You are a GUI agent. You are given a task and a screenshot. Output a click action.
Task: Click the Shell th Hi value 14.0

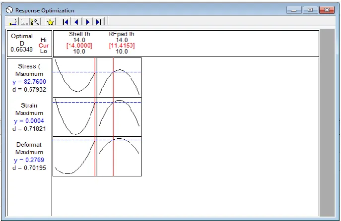coord(79,40)
